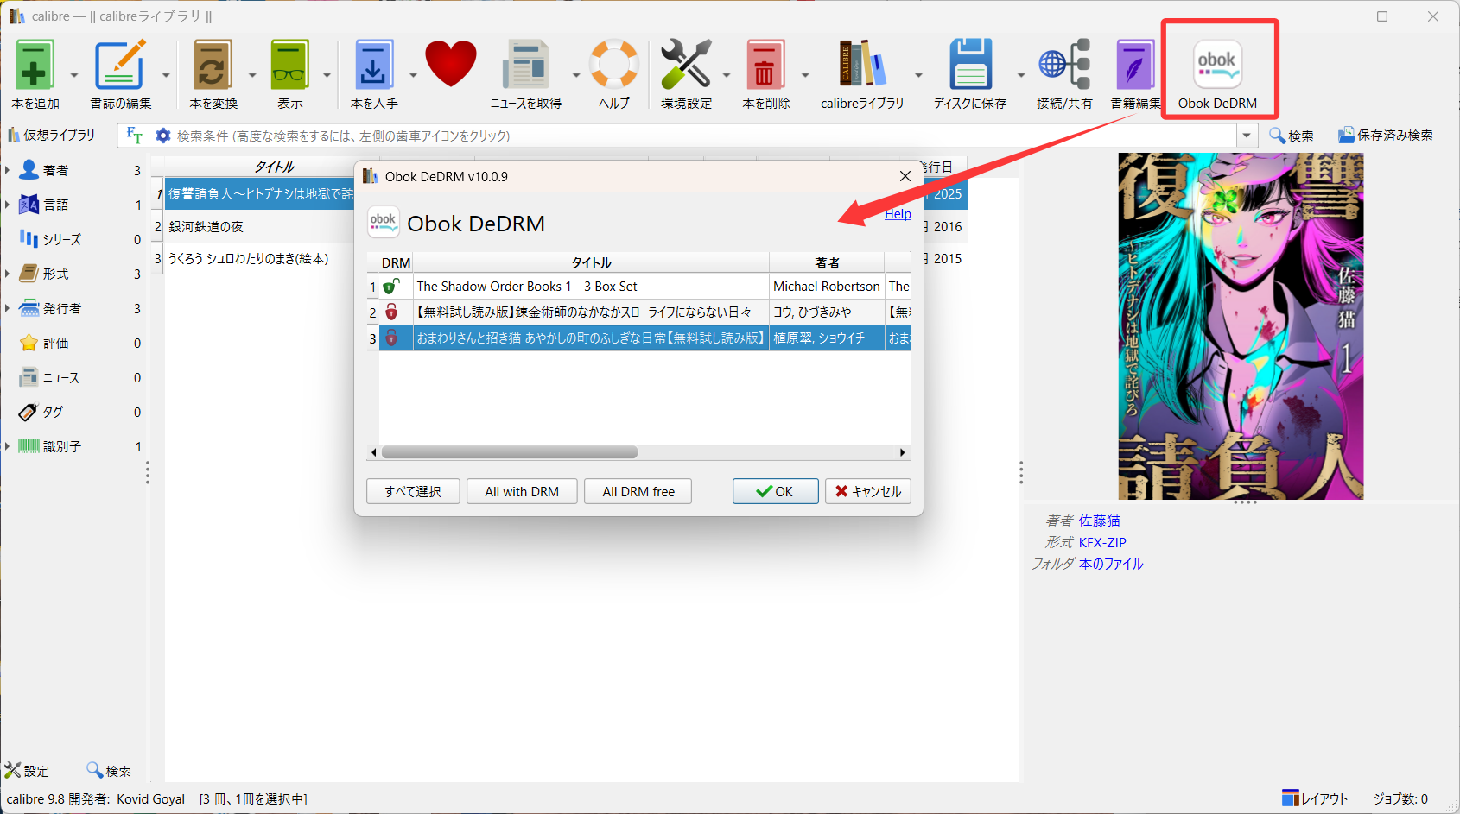Image resolution: width=1460 pixels, height=814 pixels.
Task: Expand the 形式 category in tag browser
Action: click(x=7, y=274)
